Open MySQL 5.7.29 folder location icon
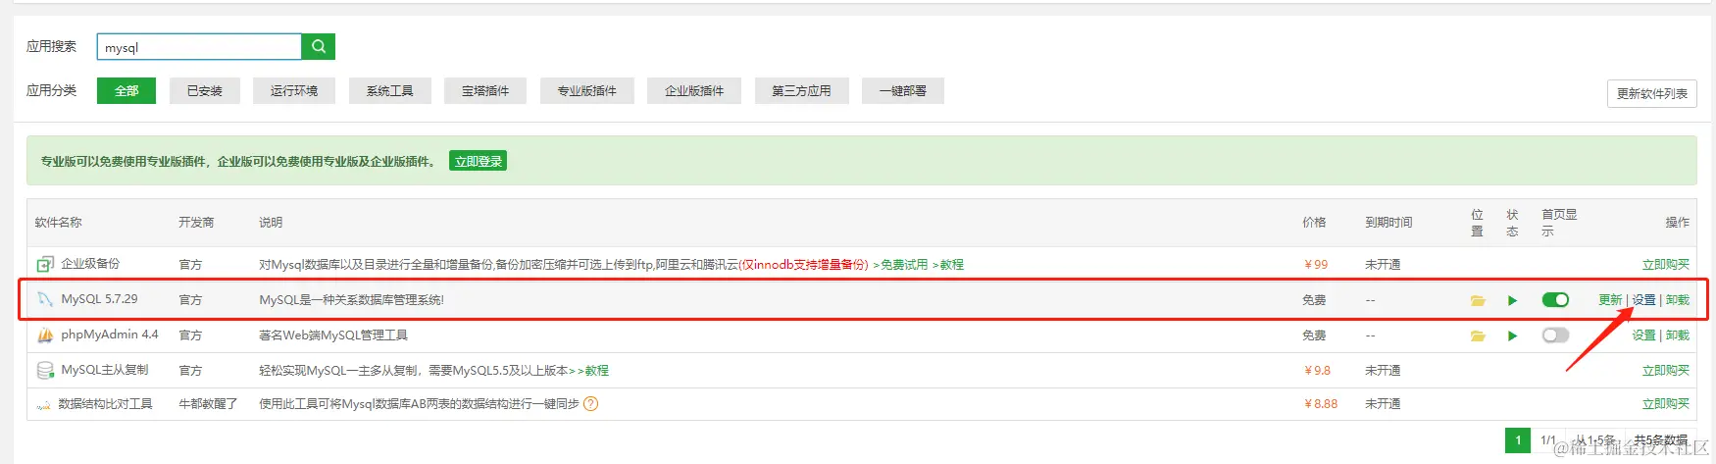This screenshot has height=464, width=1716. [x=1478, y=300]
